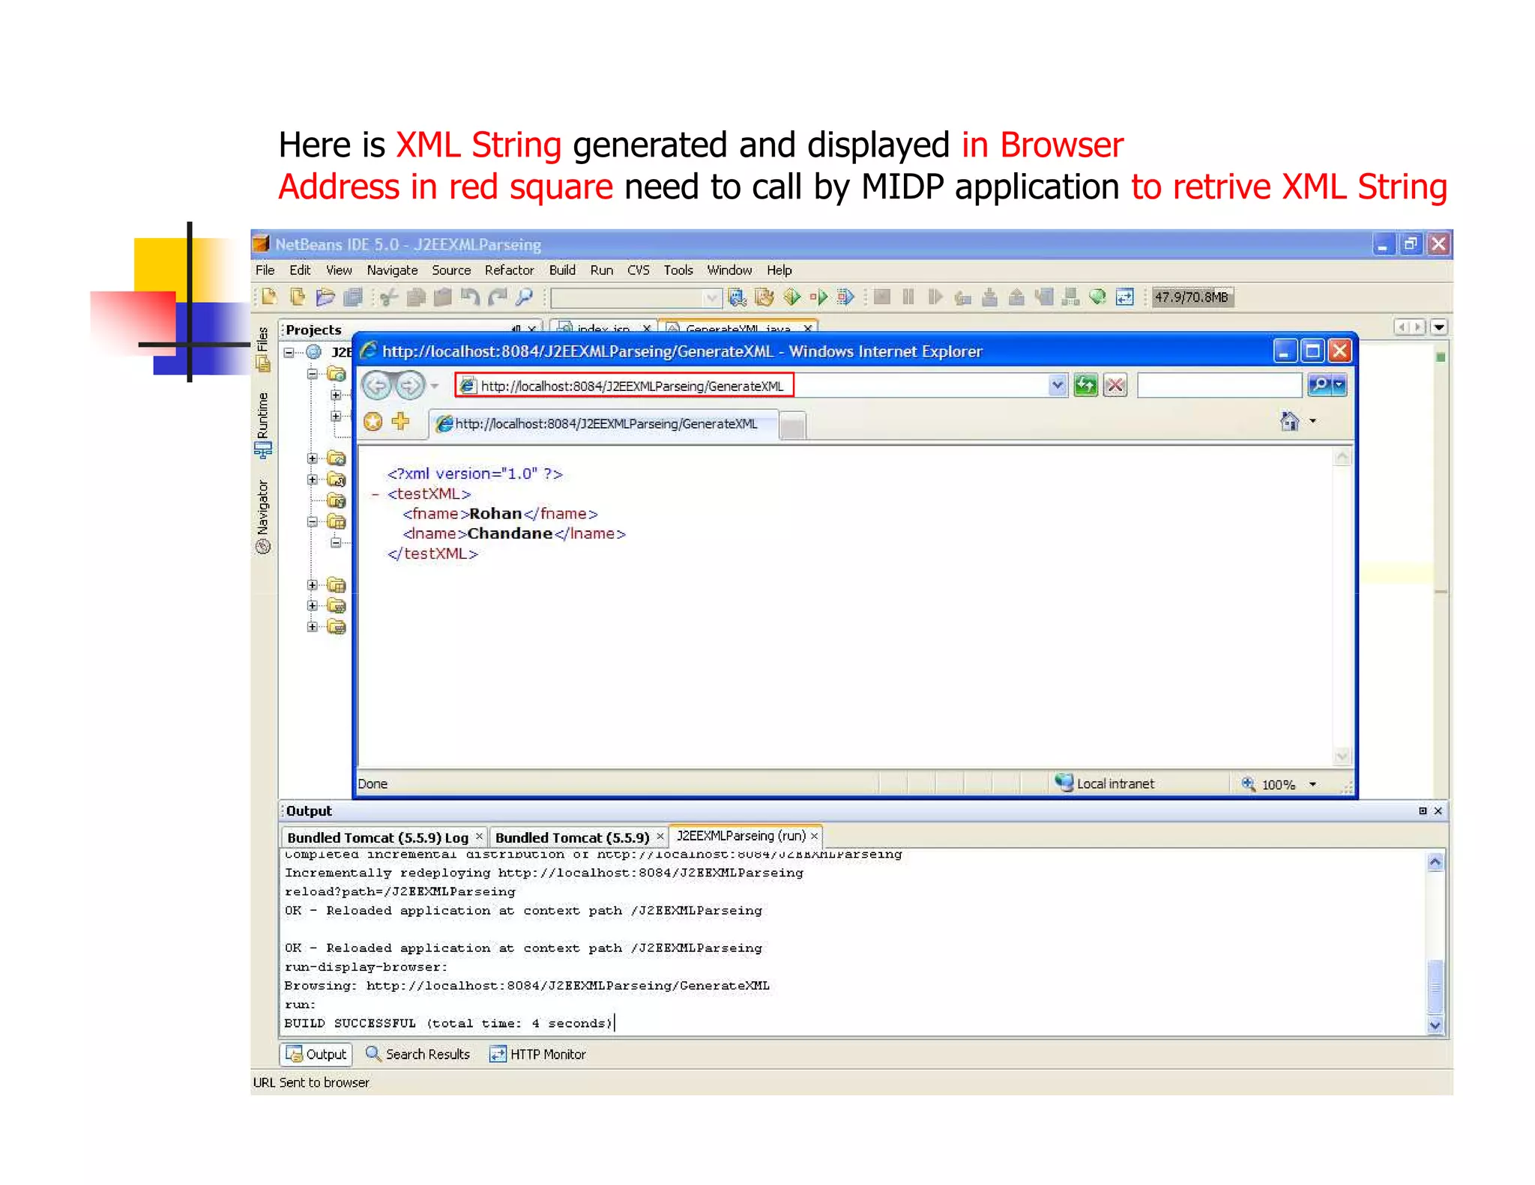Open the CVS menu
Viewport: 1535px width, 1185px height.
[638, 270]
